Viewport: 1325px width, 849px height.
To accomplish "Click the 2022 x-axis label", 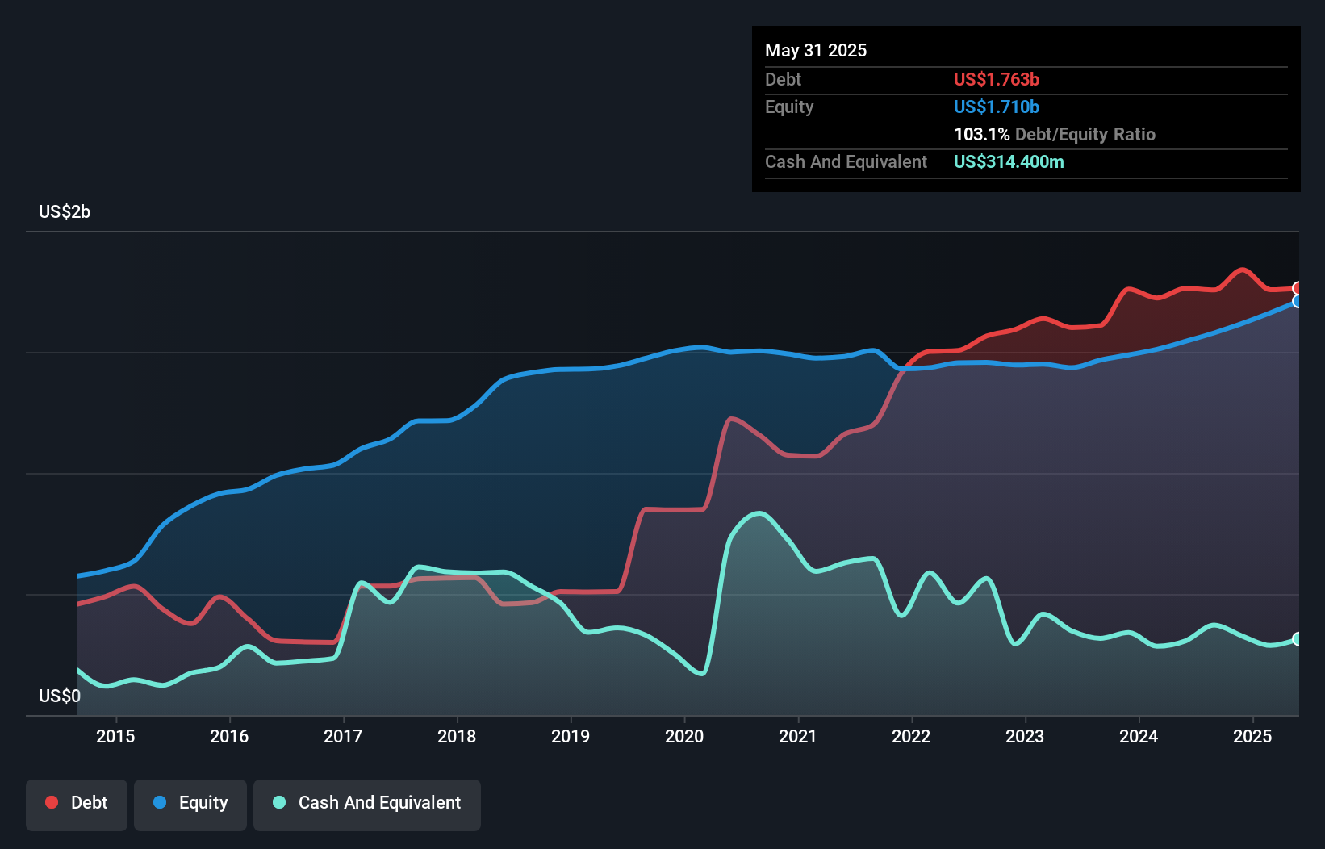I will pos(911,736).
